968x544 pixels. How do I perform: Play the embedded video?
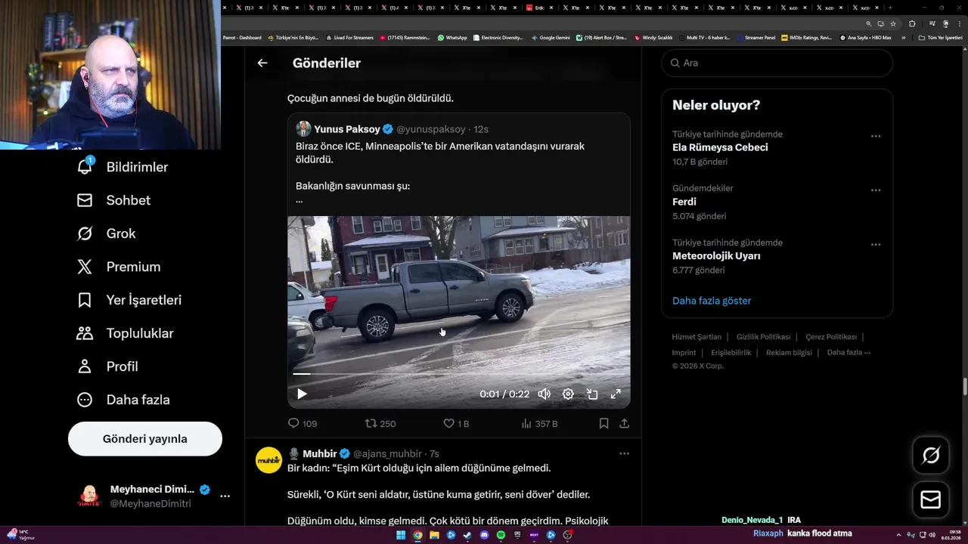302,394
